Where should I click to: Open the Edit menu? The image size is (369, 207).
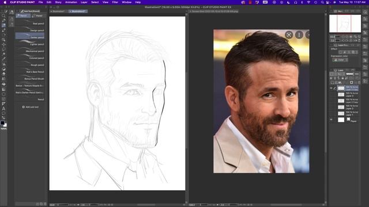49,2
